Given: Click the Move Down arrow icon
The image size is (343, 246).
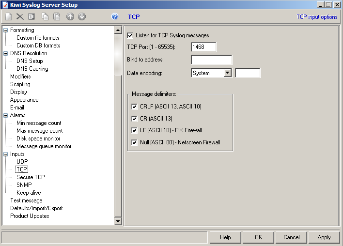Looking at the screenshot, I should (x=82, y=16).
